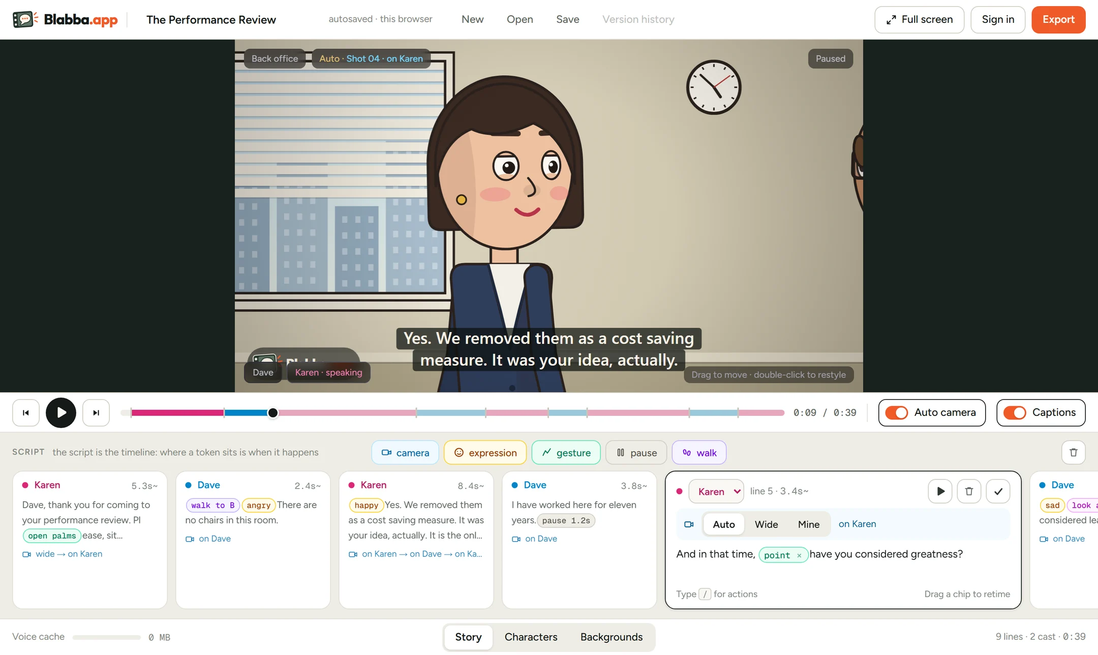Toggle the Auto camera switch
This screenshot has height=655, width=1098.
896,413
